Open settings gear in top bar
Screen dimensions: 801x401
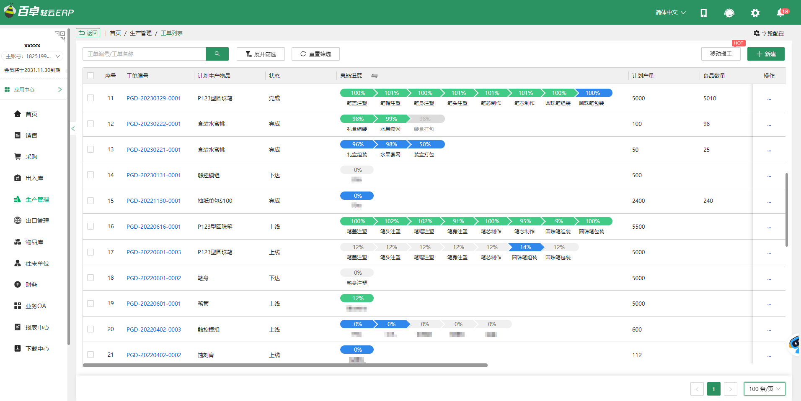click(755, 13)
